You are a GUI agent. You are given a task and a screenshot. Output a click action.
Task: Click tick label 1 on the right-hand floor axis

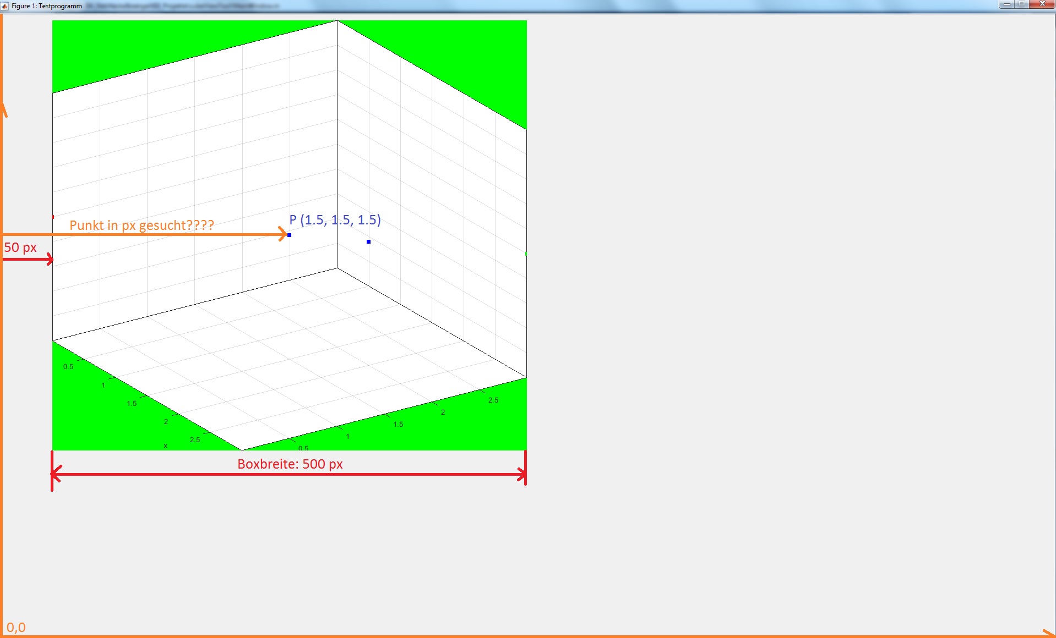(x=347, y=437)
